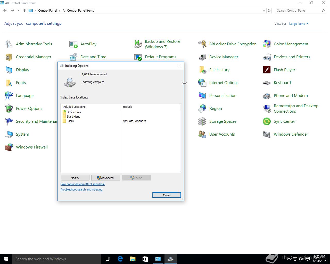
Task: Open Sync Center icon
Action: point(267,121)
